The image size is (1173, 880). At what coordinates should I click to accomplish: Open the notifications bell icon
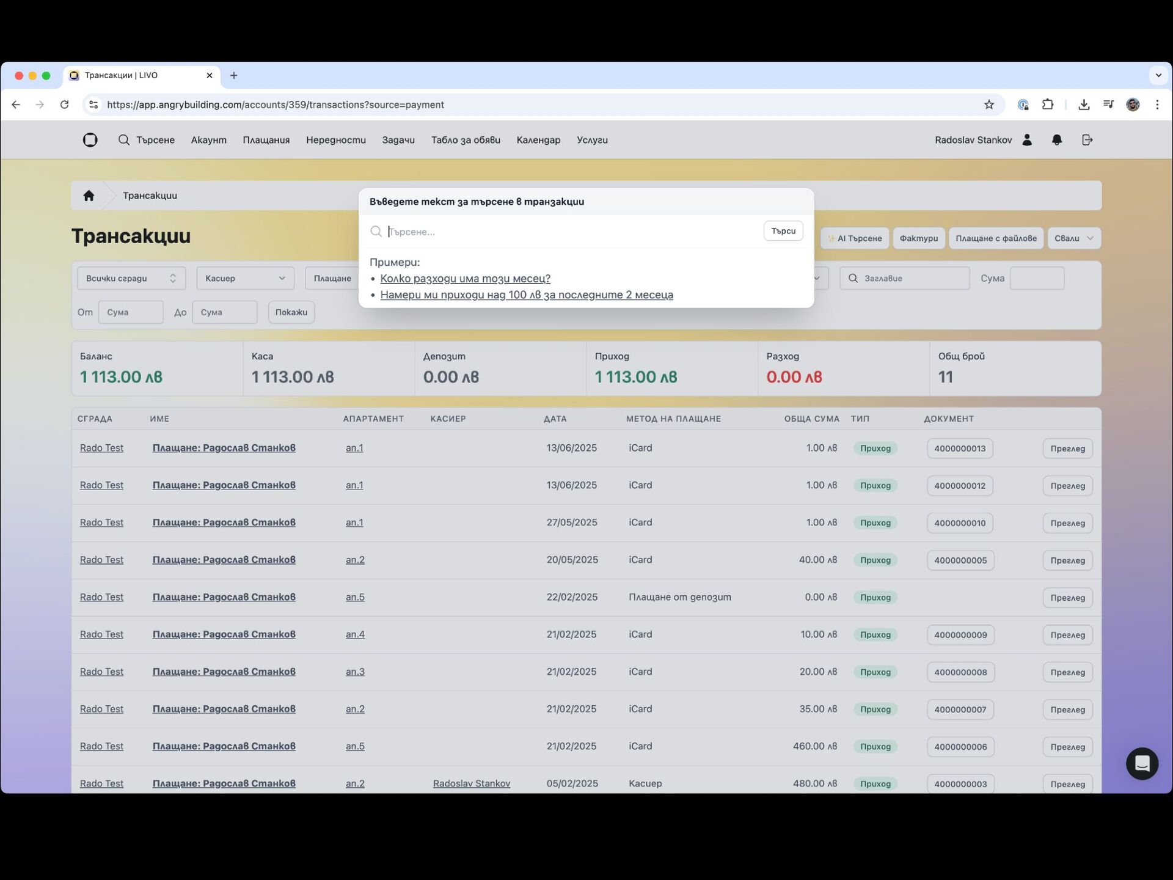[1057, 140]
